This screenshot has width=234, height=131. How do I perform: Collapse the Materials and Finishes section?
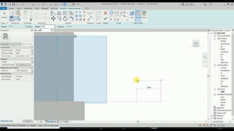(x=32, y=68)
